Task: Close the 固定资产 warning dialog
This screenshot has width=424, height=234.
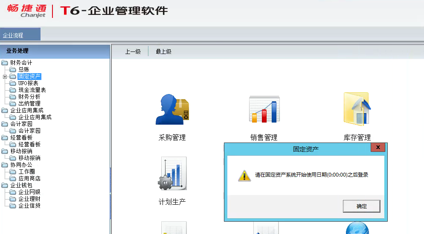Action: coord(378,147)
